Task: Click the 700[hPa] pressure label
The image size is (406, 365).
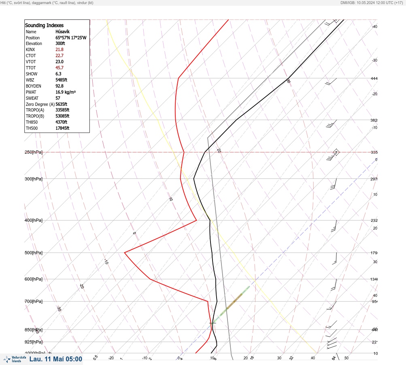Action: click(x=34, y=301)
